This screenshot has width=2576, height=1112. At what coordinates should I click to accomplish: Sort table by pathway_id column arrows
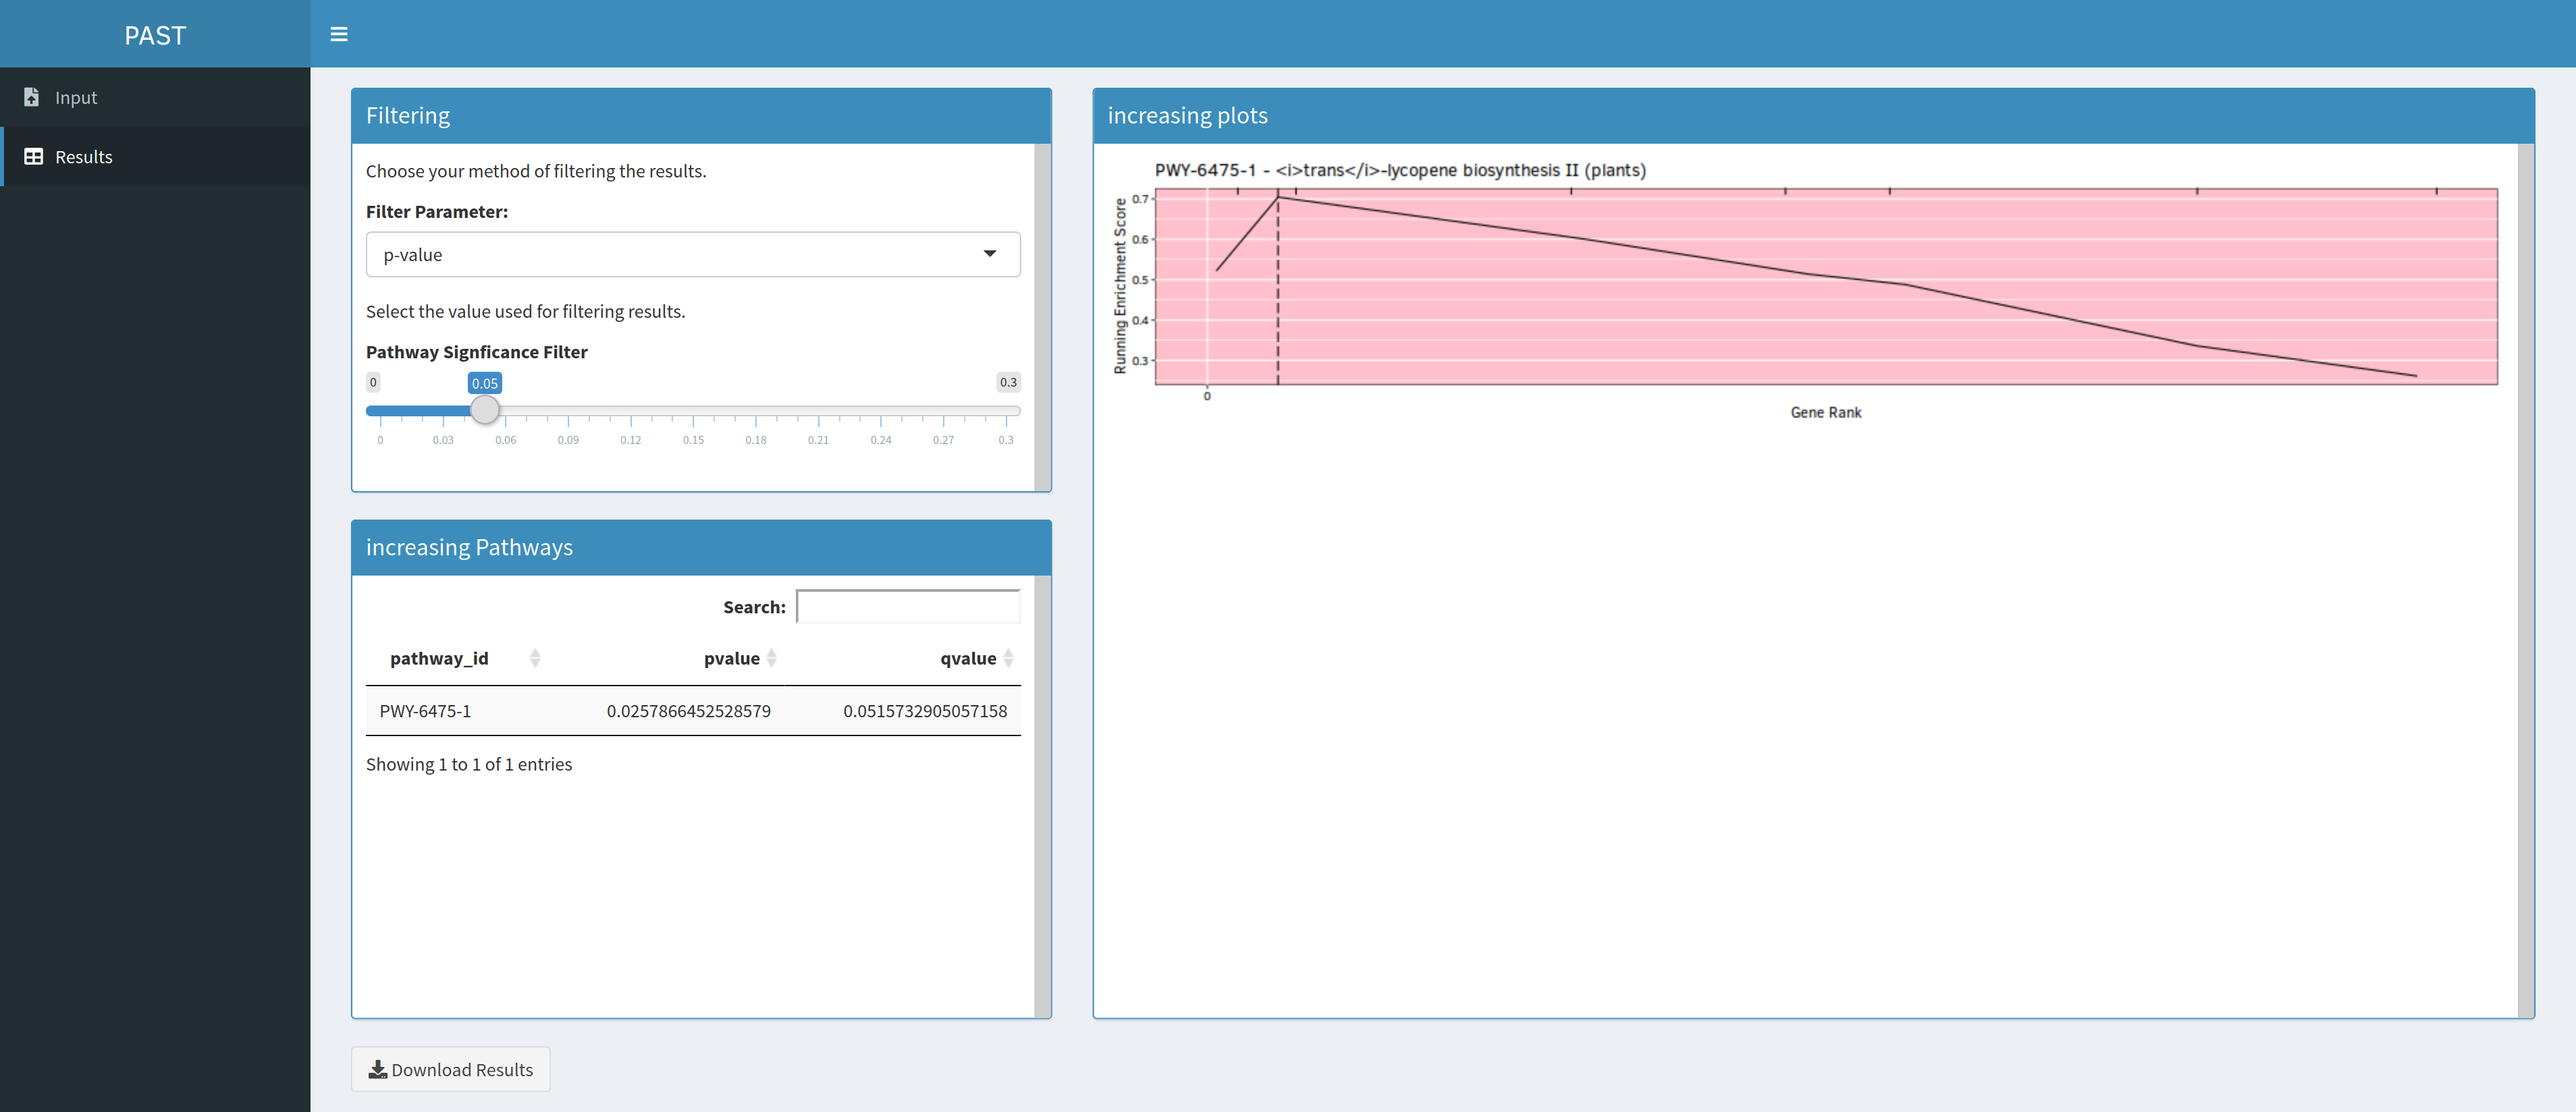pyautogui.click(x=535, y=658)
